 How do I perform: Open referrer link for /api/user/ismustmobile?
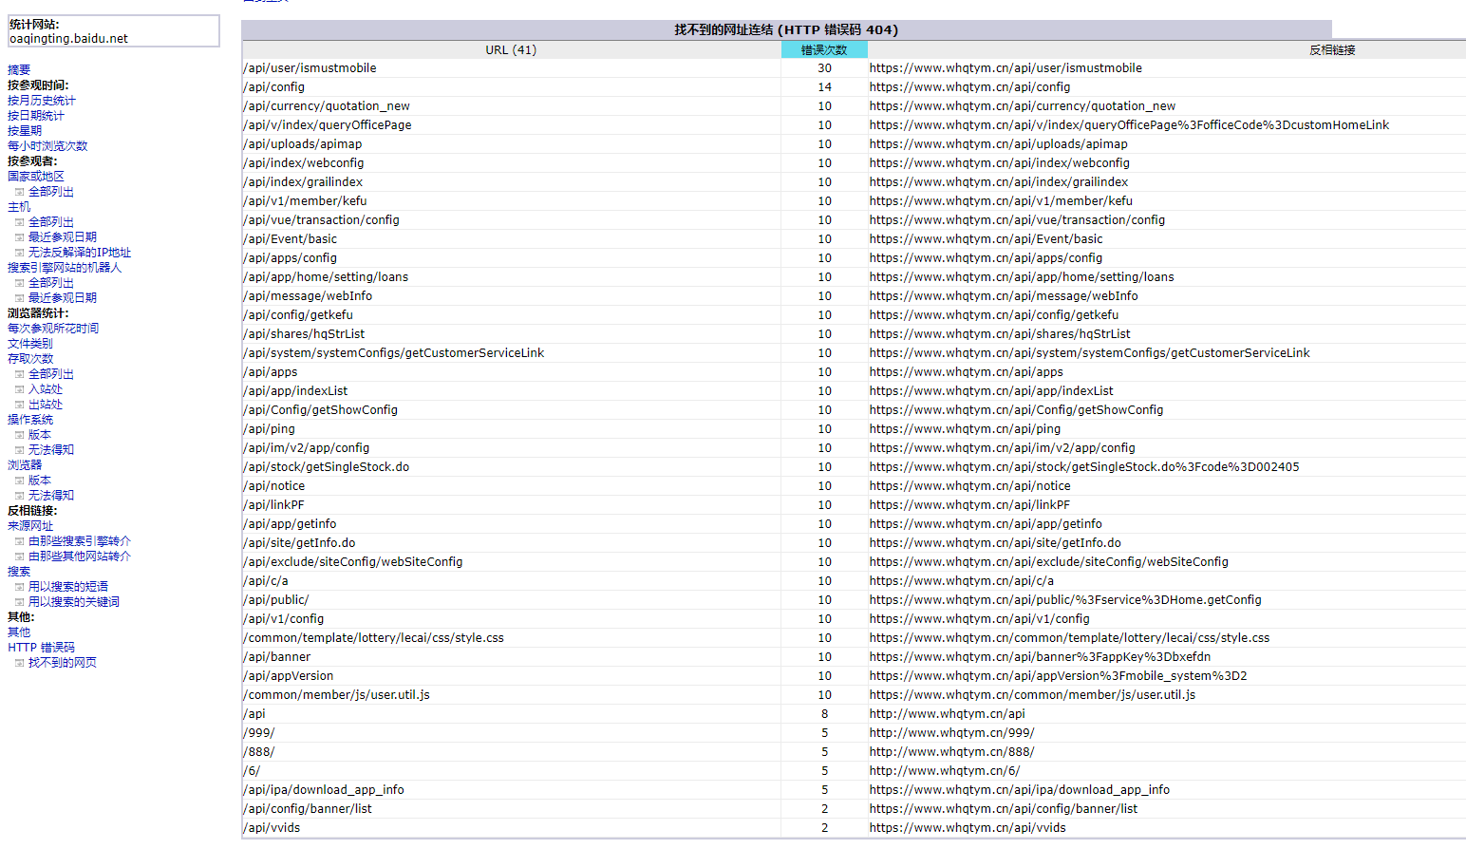[x=1006, y=68]
